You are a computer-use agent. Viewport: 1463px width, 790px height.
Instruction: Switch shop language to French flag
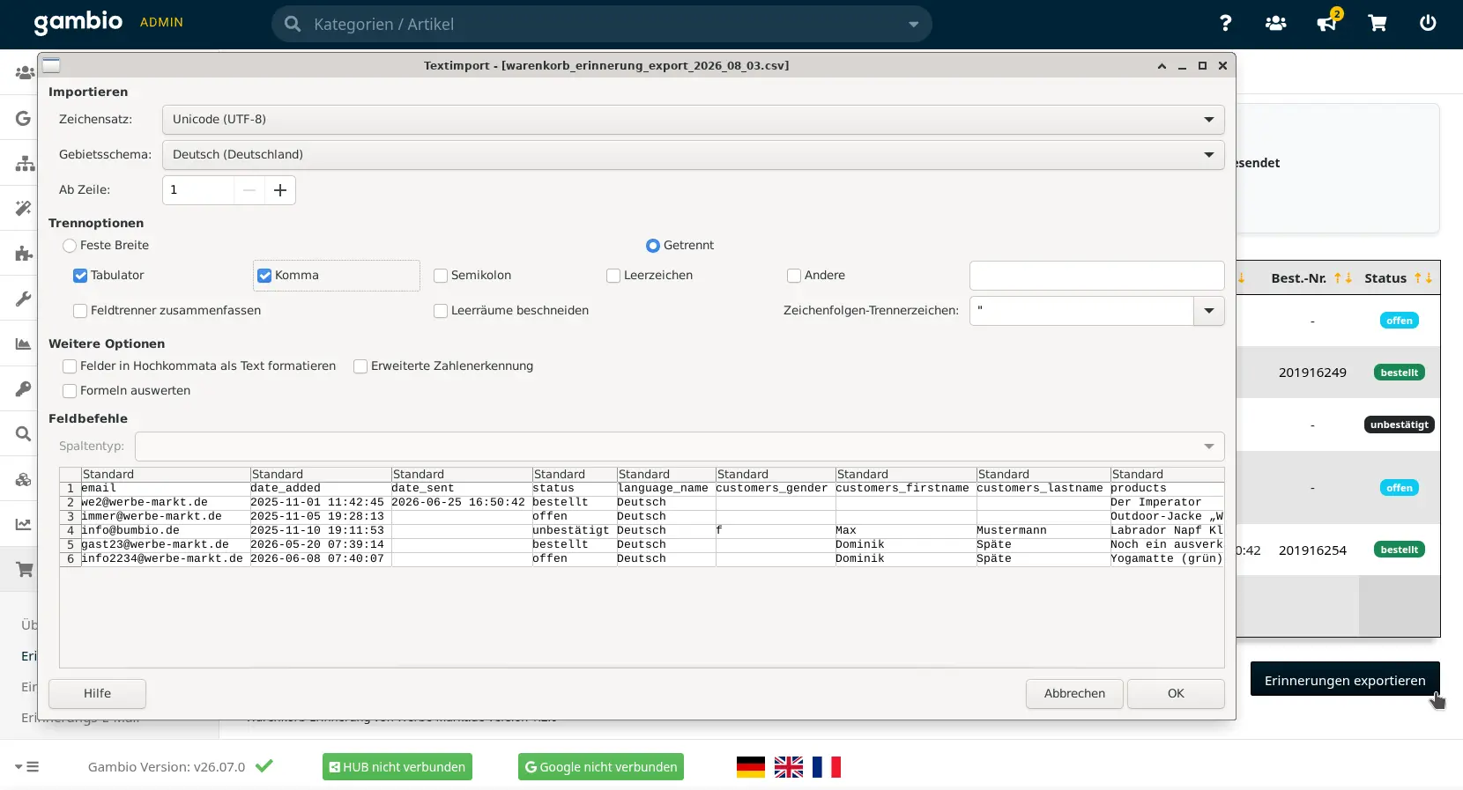click(x=827, y=767)
